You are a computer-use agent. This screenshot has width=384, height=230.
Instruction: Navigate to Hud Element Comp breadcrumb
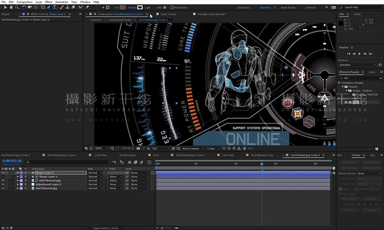[120, 20]
